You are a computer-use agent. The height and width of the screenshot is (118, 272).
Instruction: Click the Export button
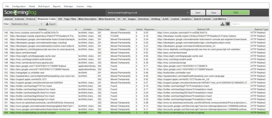click(51, 24)
